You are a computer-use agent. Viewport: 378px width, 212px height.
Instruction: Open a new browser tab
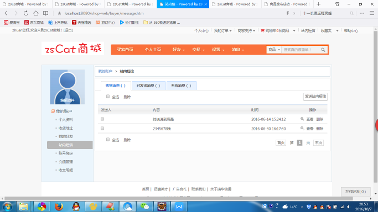click(x=318, y=4)
